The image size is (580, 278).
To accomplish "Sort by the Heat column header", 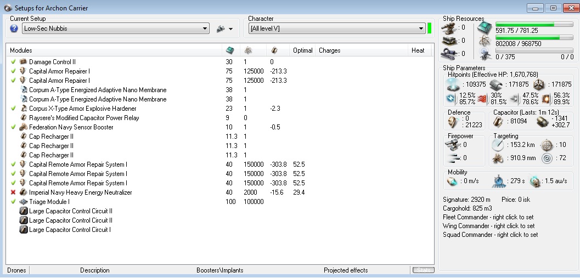I will coord(418,50).
